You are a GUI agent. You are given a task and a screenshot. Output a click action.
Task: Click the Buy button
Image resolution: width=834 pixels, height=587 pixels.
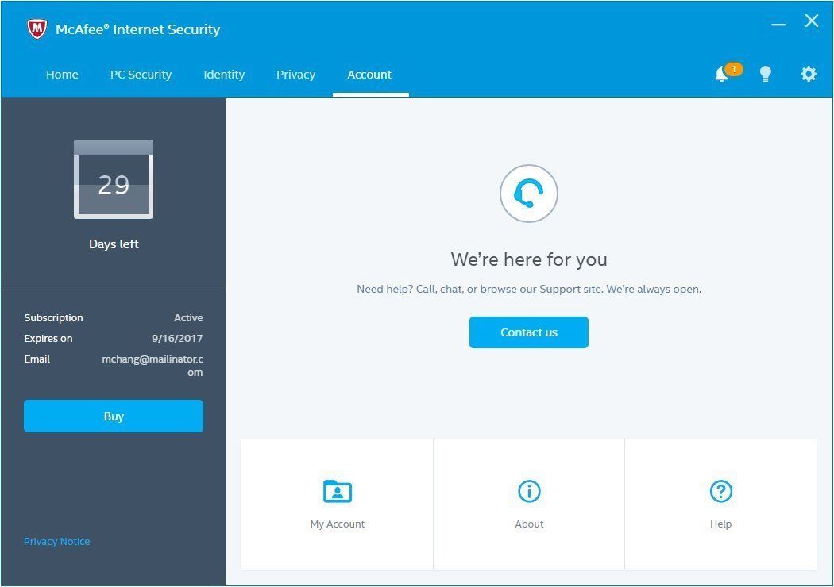click(x=114, y=416)
